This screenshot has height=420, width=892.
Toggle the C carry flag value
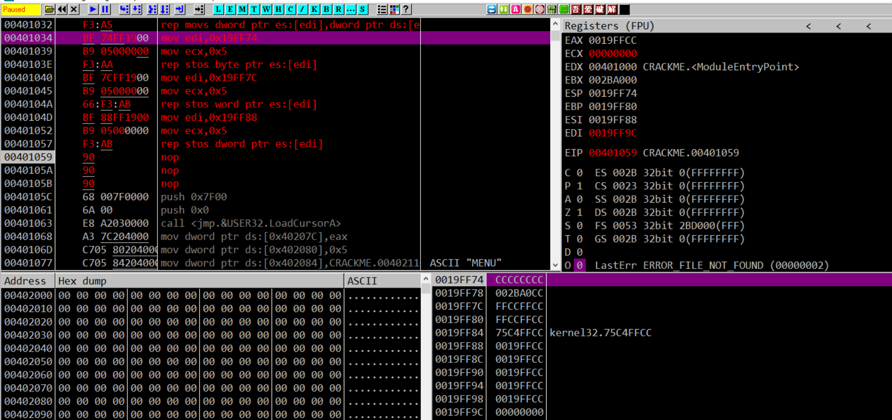pos(580,173)
